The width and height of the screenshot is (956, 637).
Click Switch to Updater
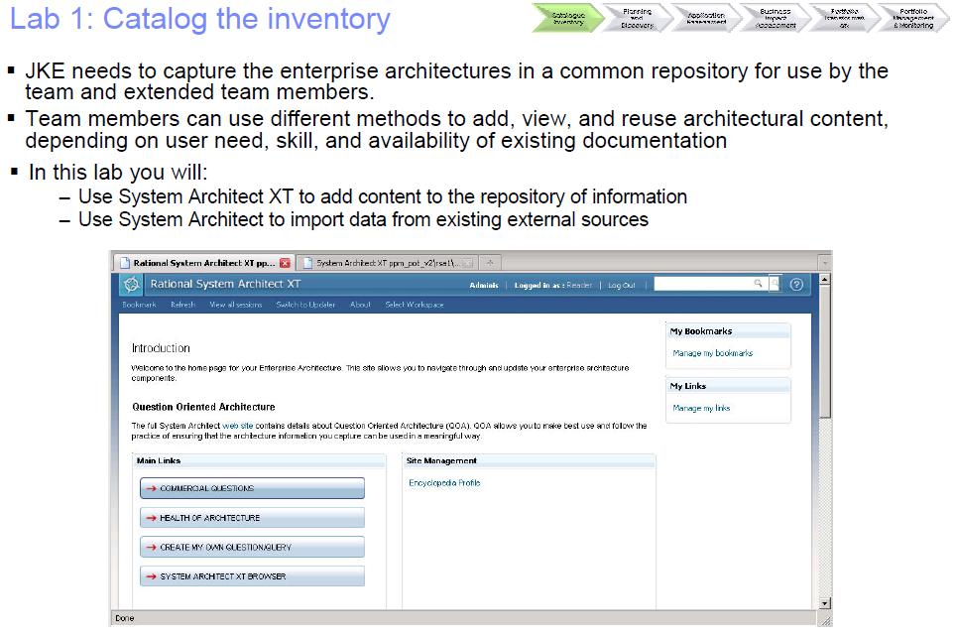coord(305,305)
